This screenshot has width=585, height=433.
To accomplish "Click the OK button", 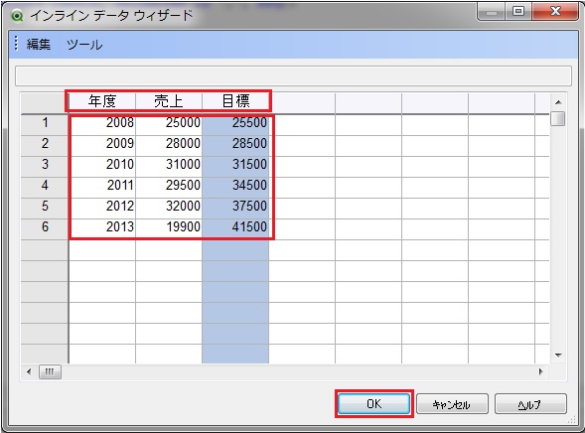I will click(x=373, y=403).
